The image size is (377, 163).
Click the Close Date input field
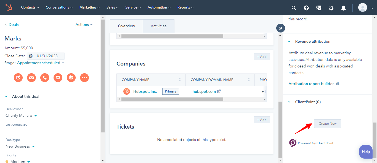click(46, 56)
